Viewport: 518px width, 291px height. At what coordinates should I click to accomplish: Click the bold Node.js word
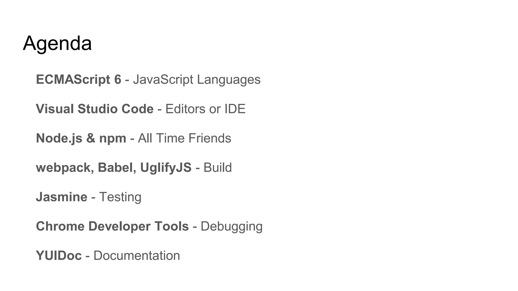coord(59,138)
